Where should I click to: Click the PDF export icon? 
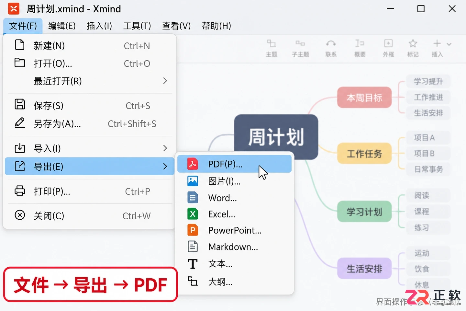point(193,164)
